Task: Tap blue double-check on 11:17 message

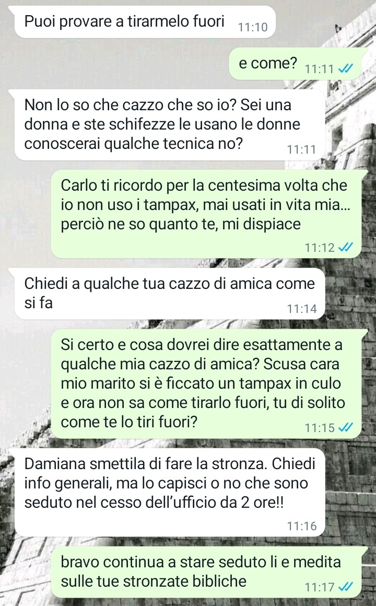Action: pos(345,587)
